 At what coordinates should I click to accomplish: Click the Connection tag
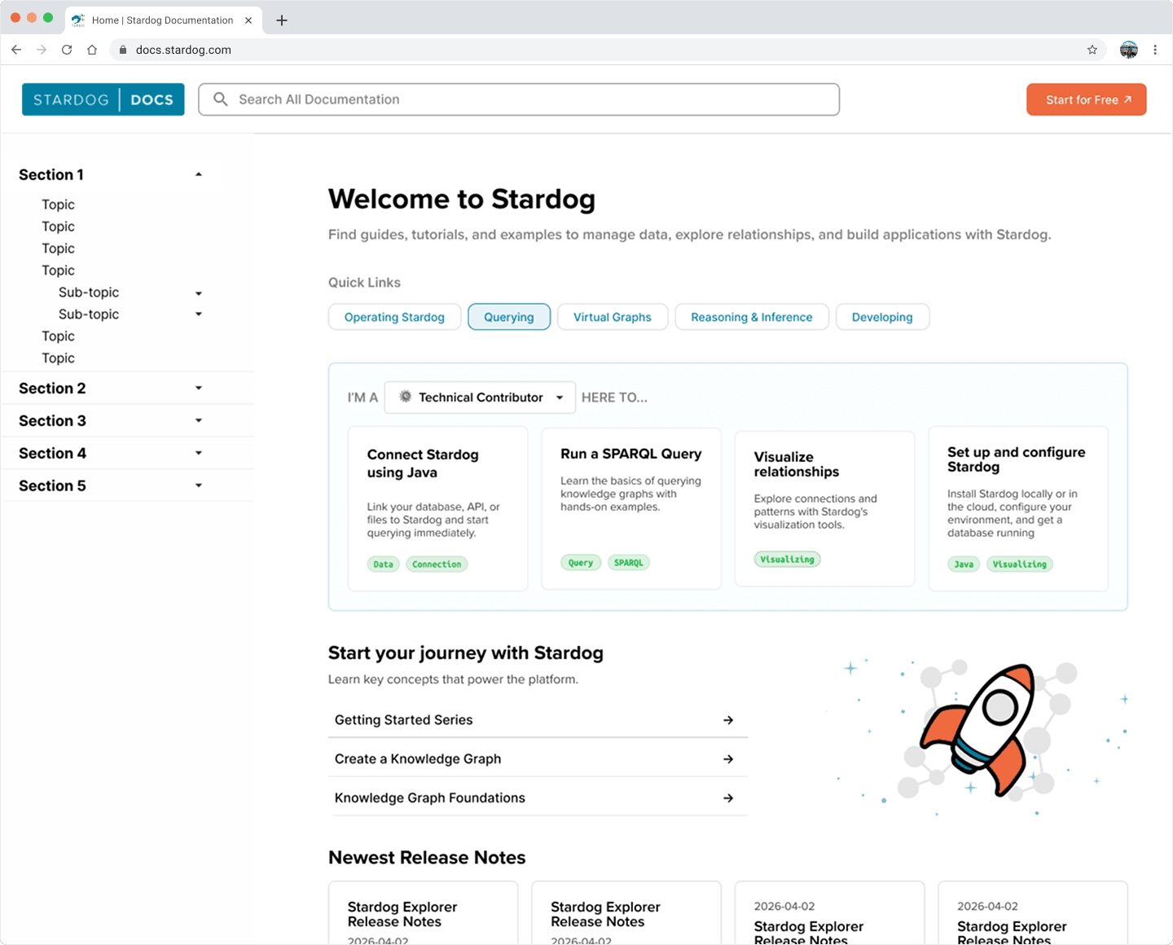437,564
